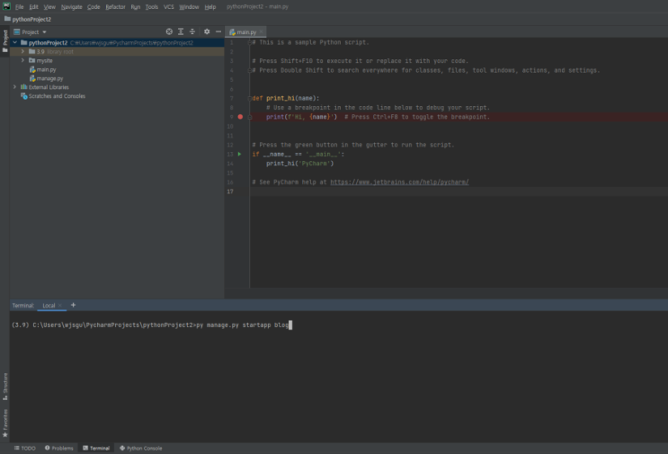The height and width of the screenshot is (454, 668).
Task: Open the Favorites side tab
Action: [x=5, y=423]
